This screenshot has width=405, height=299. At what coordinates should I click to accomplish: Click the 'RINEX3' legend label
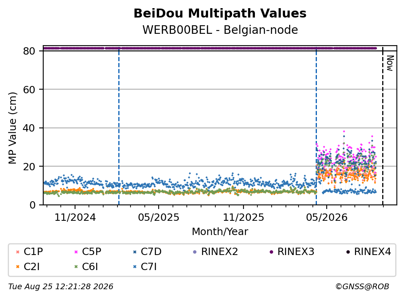tap(296, 251)
